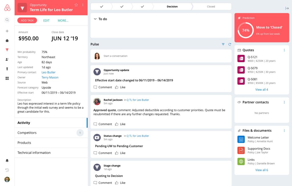Click Status change quote avatar icon
292x186 pixels.
pos(97,137)
